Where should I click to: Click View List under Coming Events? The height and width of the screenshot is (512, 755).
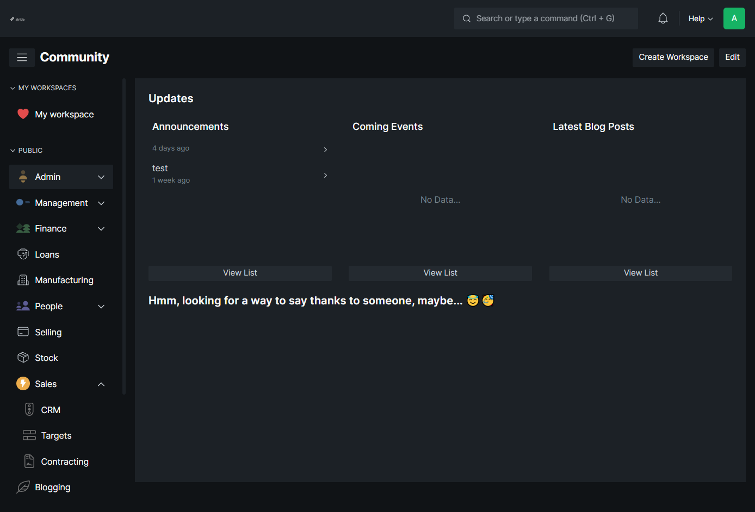[x=440, y=273]
